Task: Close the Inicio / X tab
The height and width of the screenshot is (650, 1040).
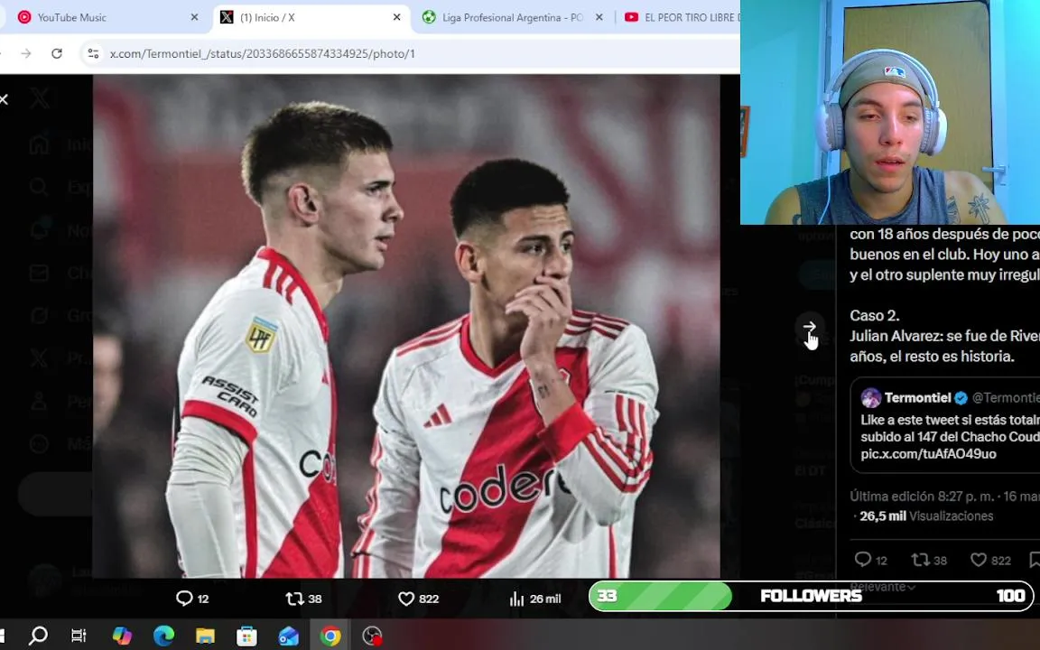Action: pos(396,18)
